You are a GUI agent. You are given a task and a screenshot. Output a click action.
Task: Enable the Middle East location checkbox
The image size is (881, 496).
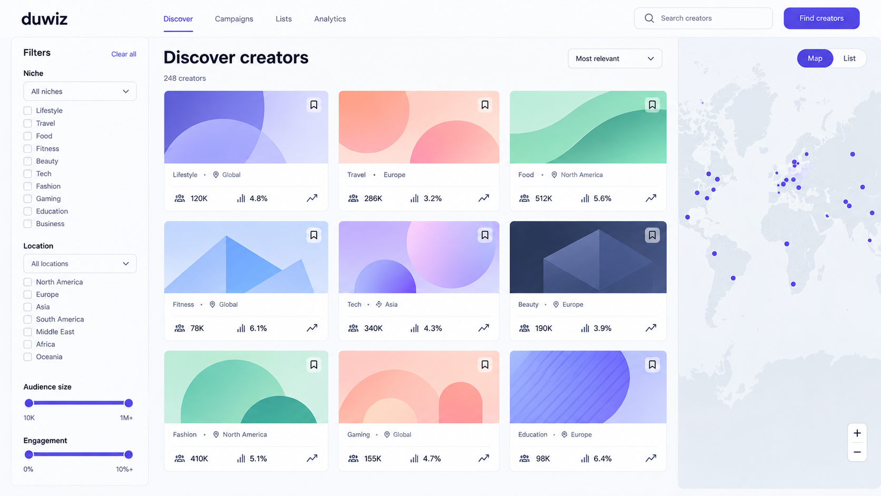click(x=27, y=332)
